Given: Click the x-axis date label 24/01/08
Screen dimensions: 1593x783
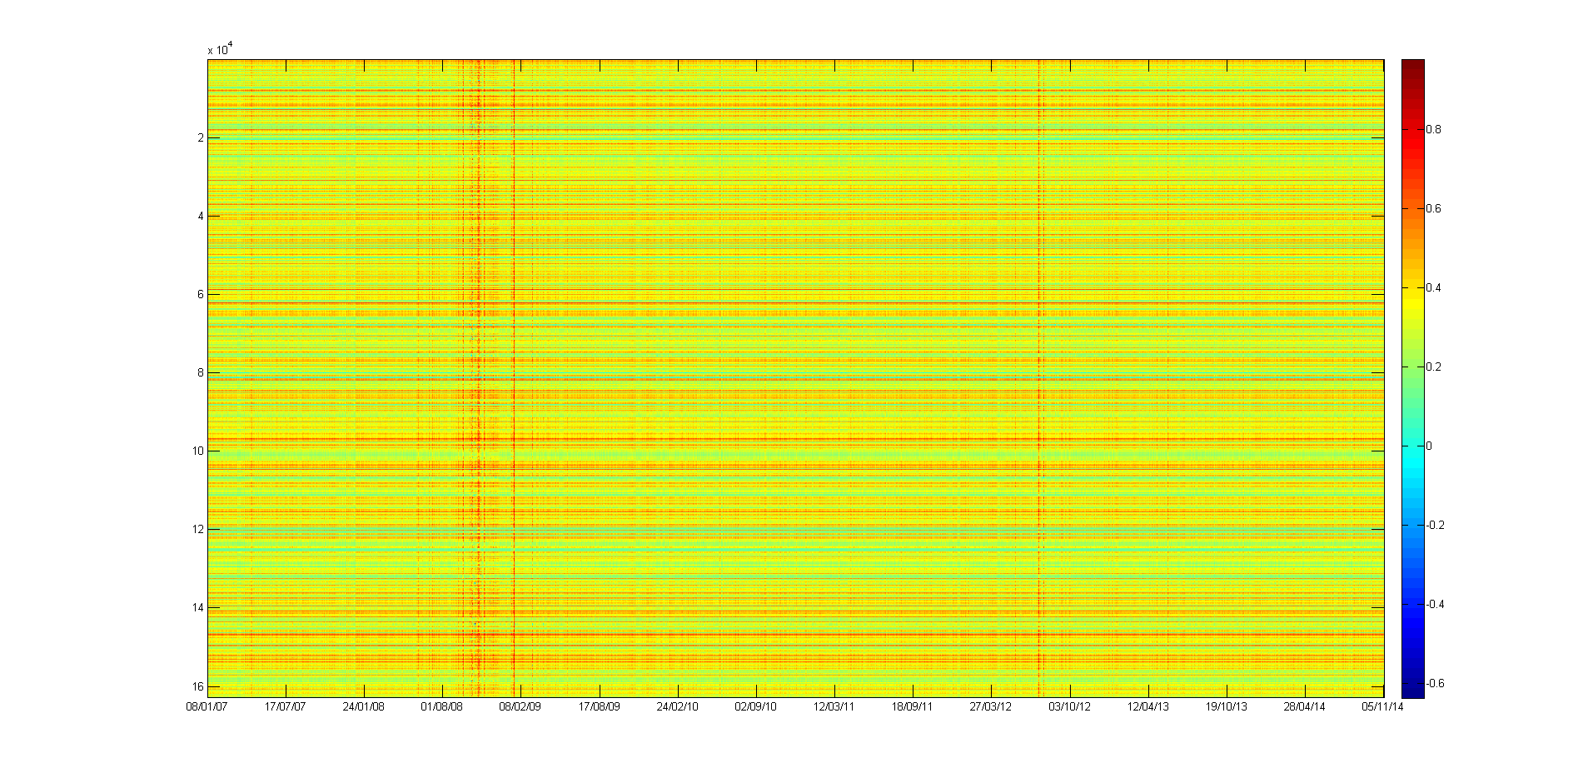Looking at the screenshot, I should [x=364, y=706].
